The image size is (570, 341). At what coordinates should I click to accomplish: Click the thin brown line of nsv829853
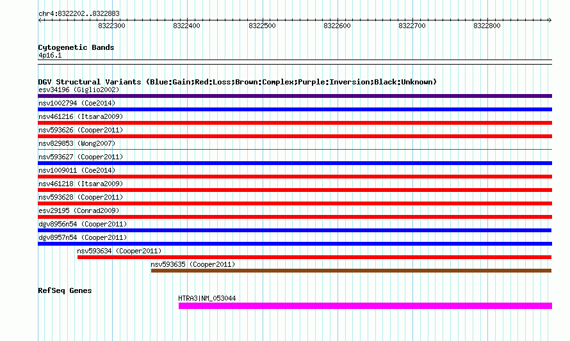tap(295, 149)
